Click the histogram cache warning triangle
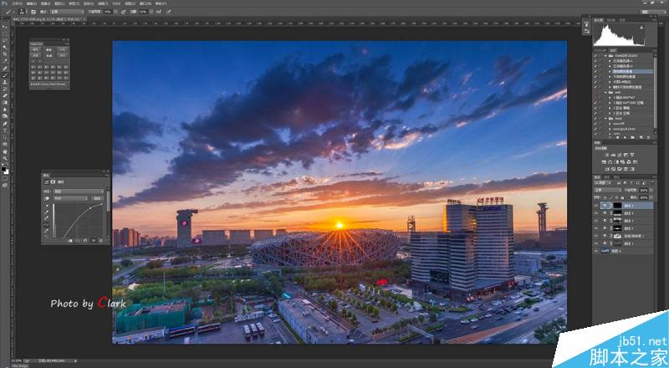This screenshot has height=368, width=669. pyautogui.click(x=641, y=28)
